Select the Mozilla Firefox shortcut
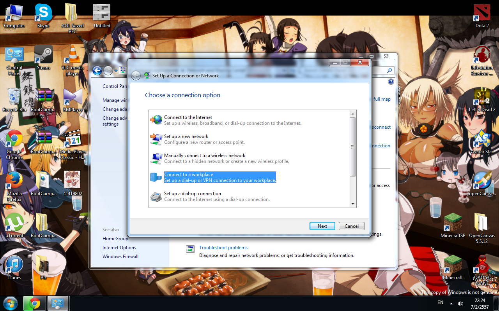 [x=14, y=187]
